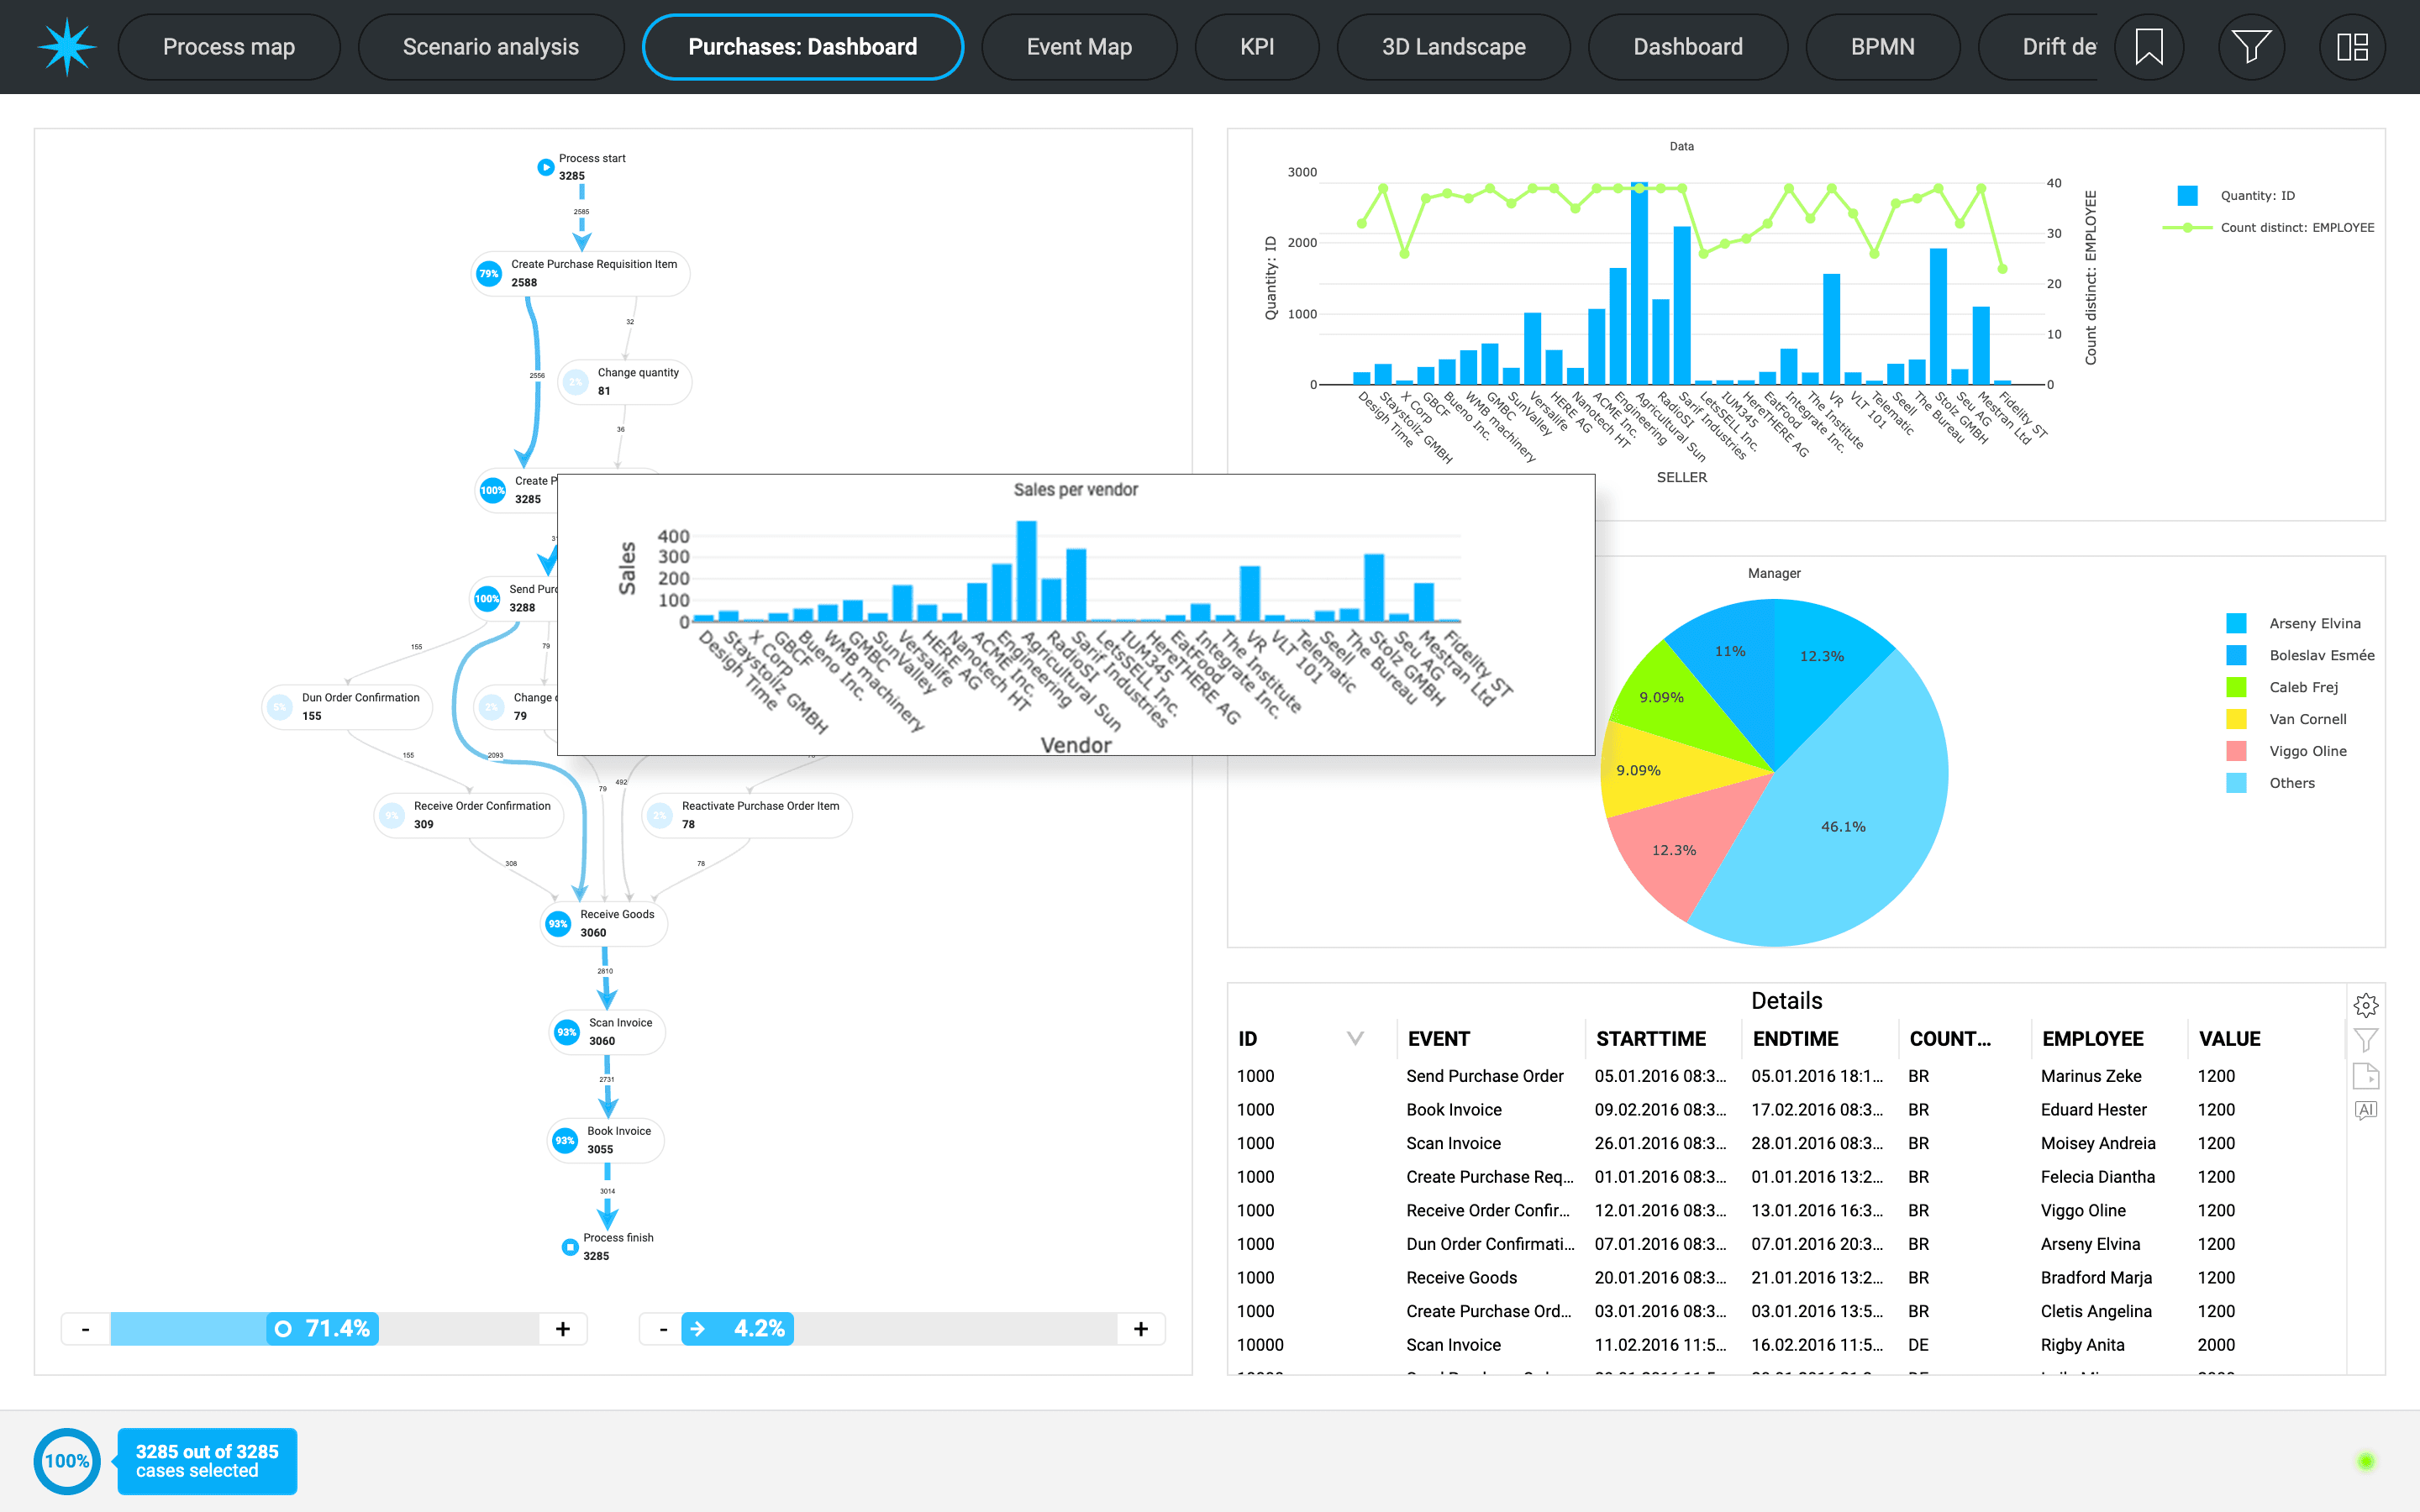
Task: Click the bookmark icon in top bar
Action: tap(2148, 47)
